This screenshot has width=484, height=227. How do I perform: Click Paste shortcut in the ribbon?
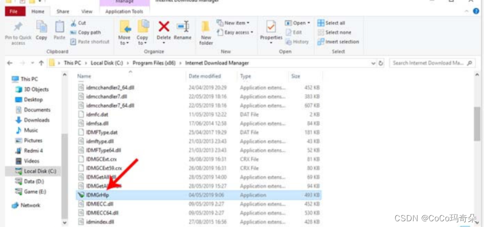90,42
